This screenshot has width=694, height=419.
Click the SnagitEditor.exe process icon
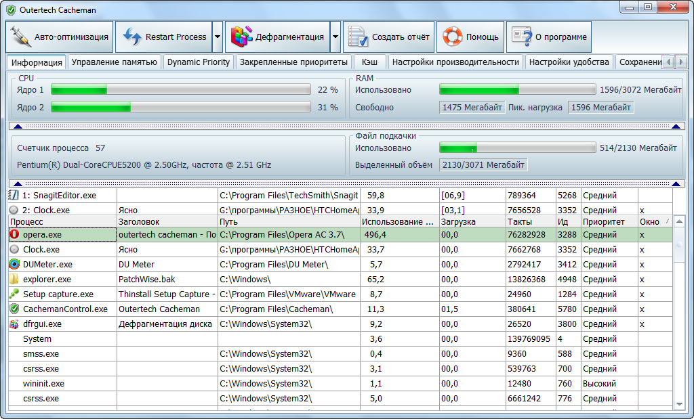tap(14, 195)
